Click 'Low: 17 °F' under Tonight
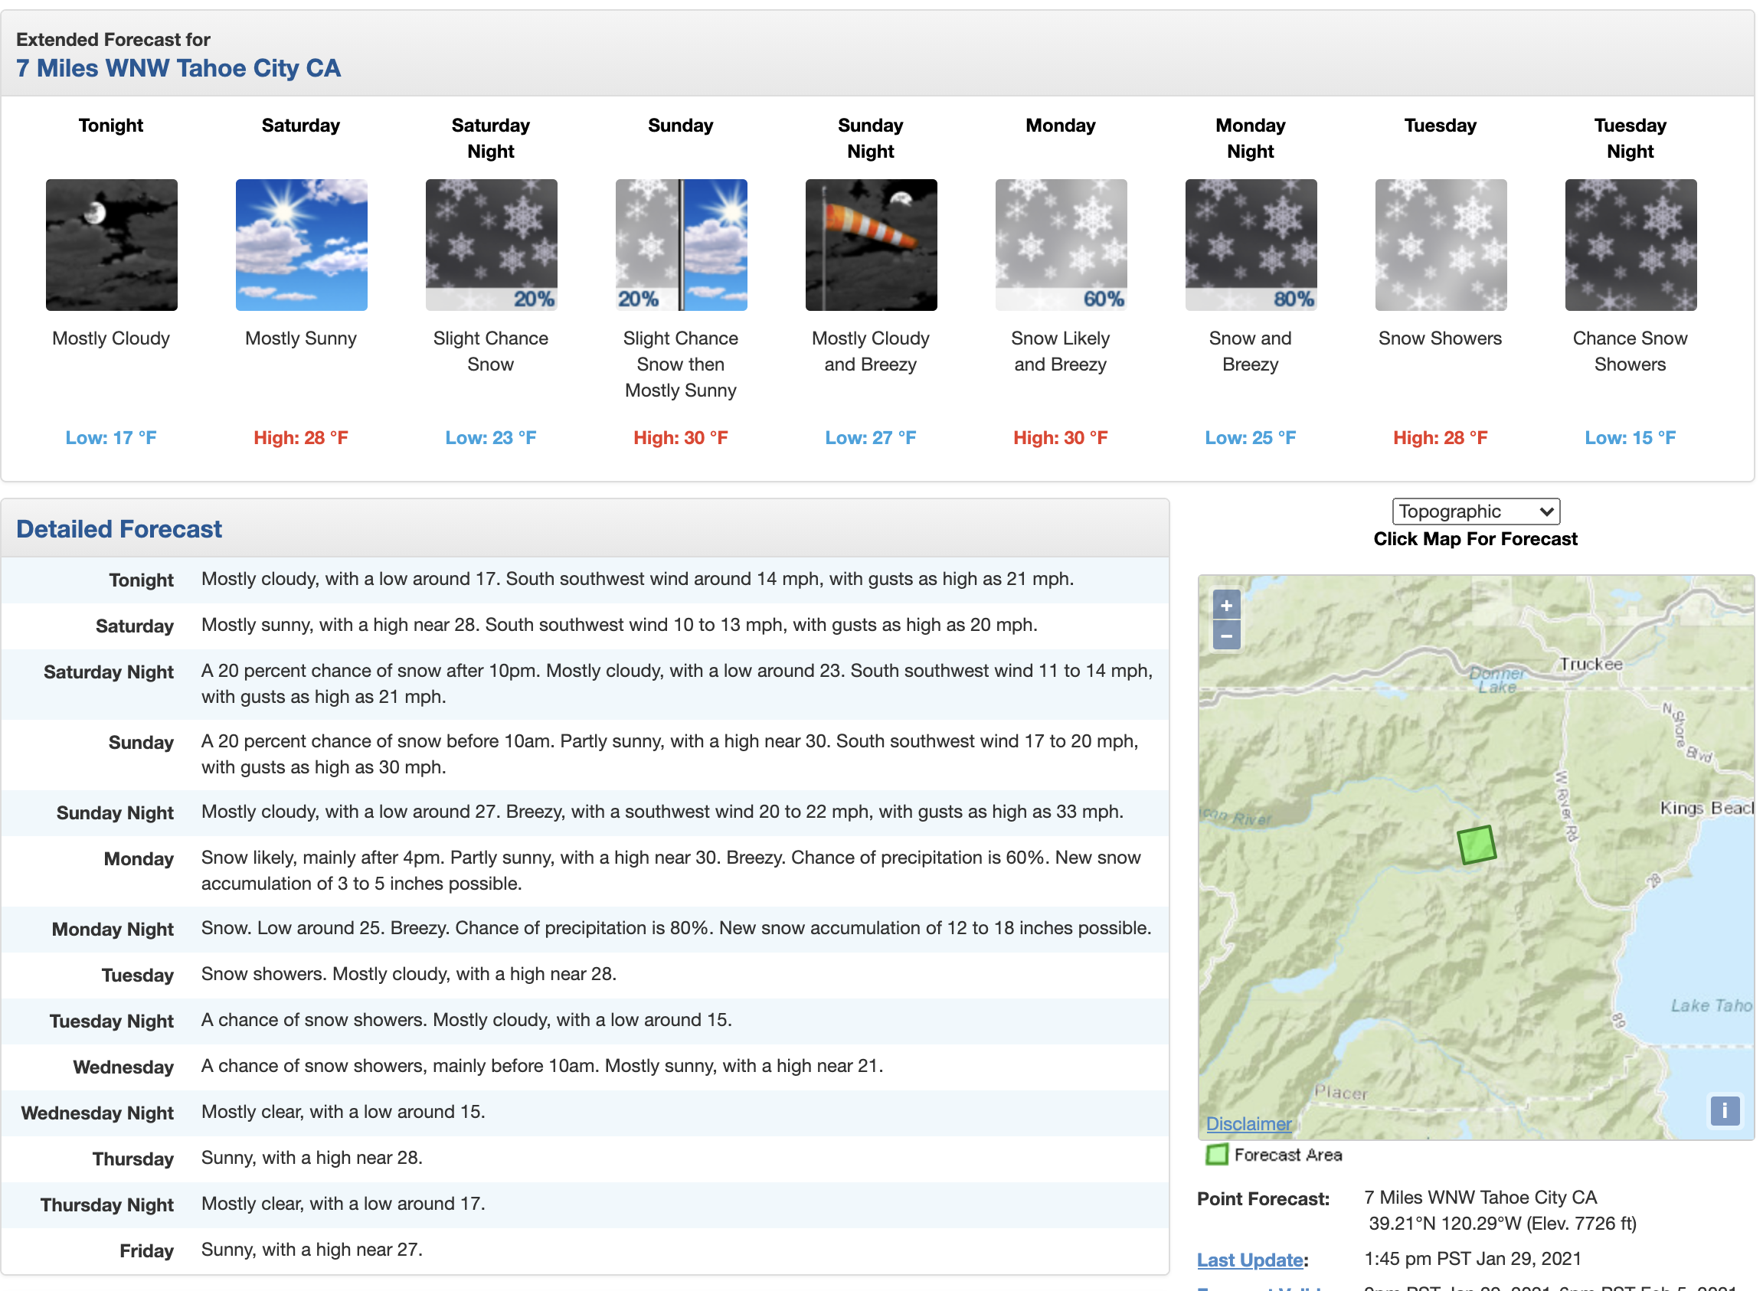 click(111, 439)
